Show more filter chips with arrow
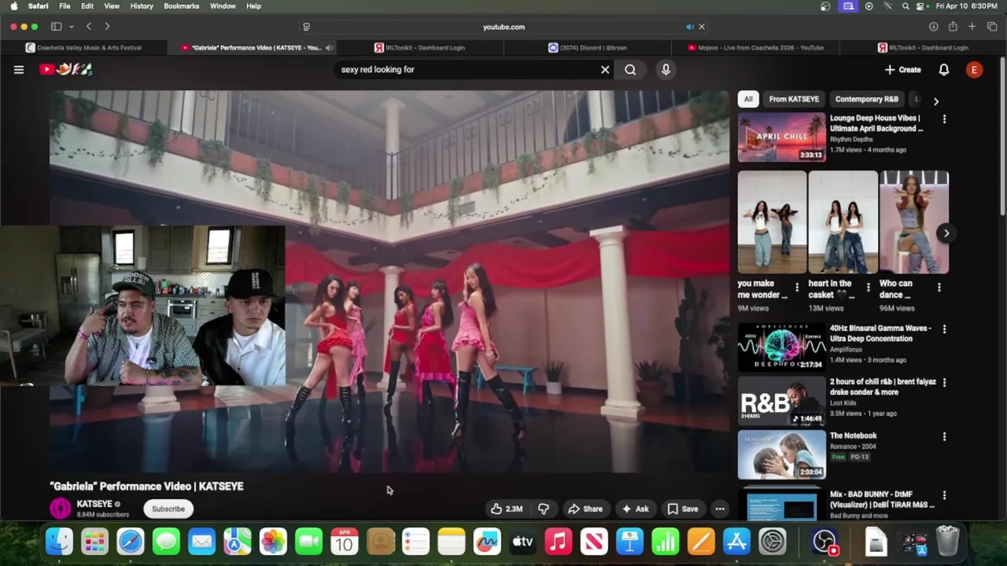1007x566 pixels. pos(935,101)
